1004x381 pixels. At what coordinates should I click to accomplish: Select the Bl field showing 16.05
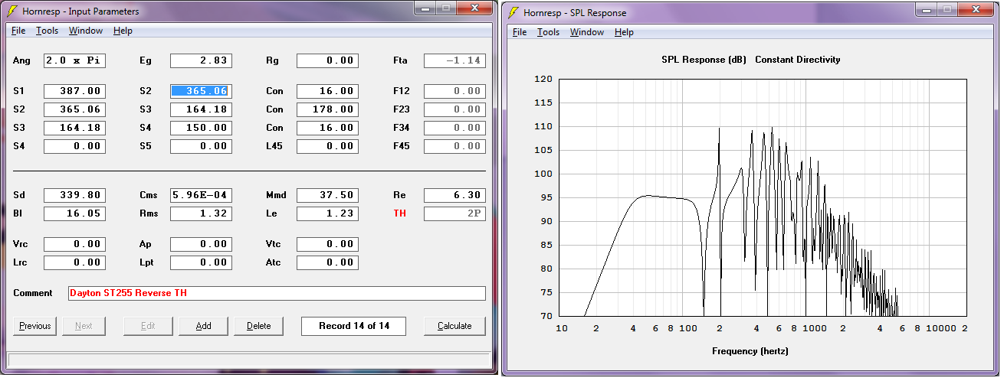coord(74,213)
